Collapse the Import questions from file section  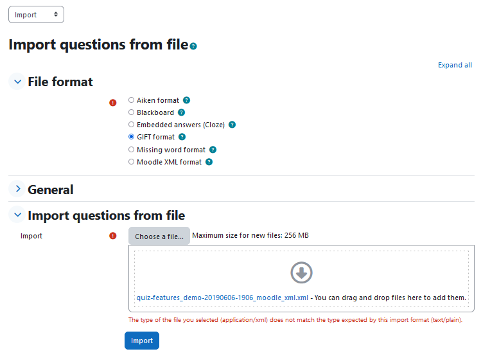[x=17, y=215]
